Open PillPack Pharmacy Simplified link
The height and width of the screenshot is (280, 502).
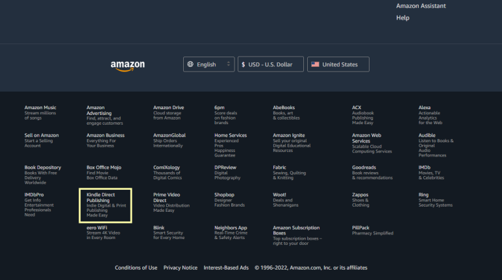pos(373,231)
